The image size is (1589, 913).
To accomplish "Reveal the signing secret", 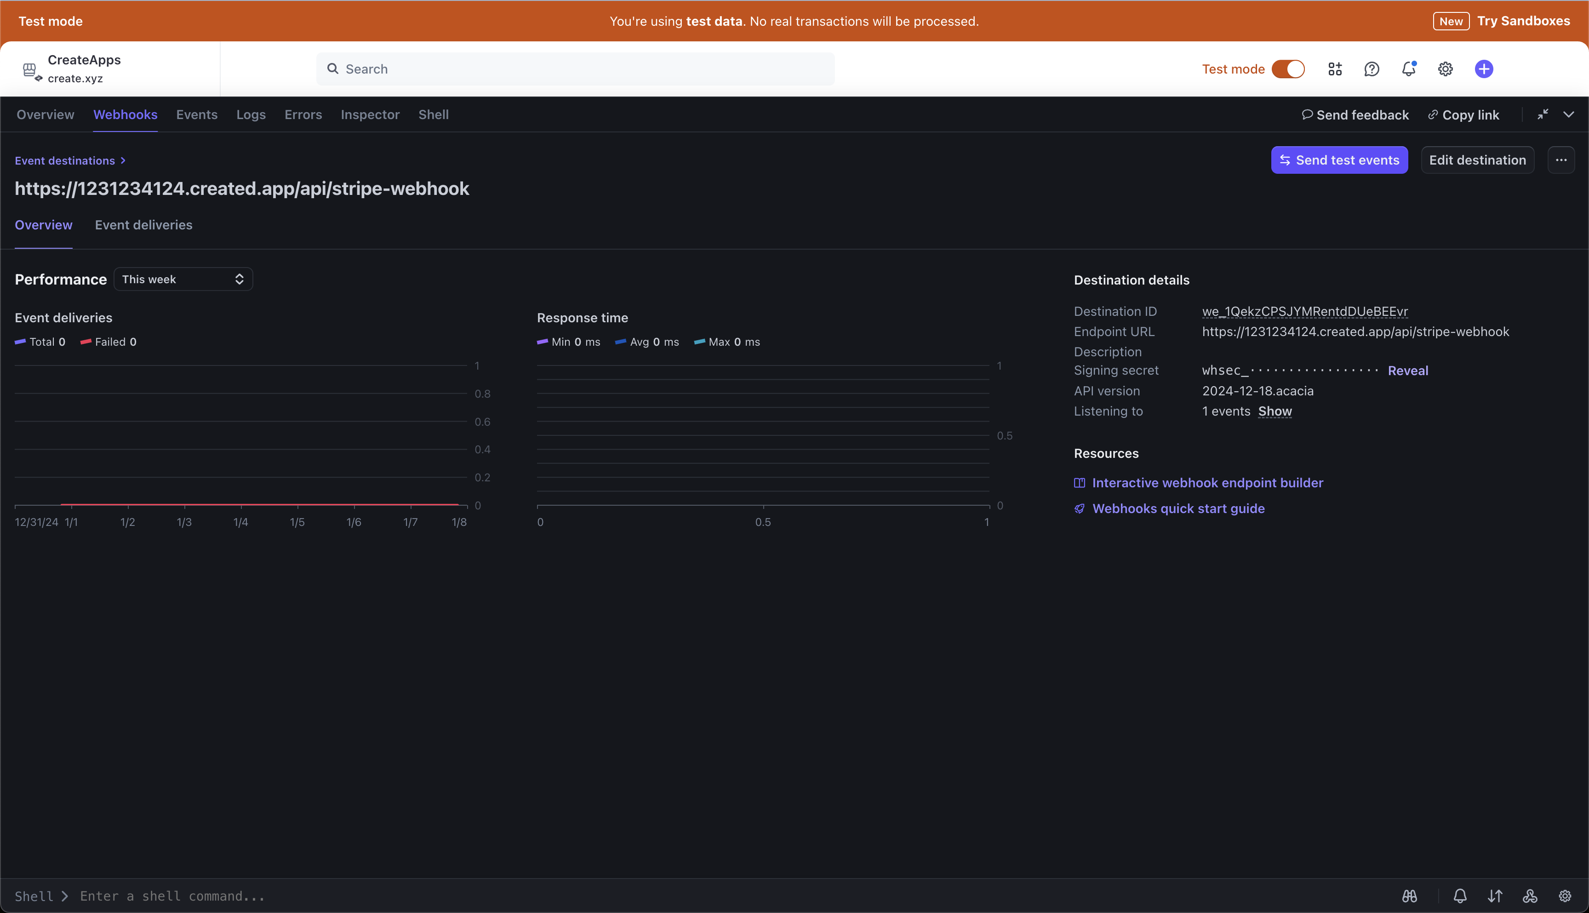I will (1408, 371).
